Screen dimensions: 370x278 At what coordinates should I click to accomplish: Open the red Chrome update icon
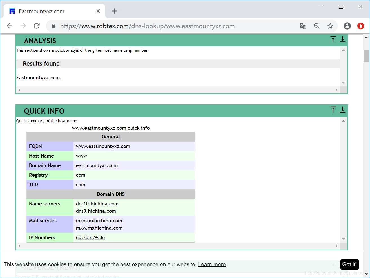[361, 26]
